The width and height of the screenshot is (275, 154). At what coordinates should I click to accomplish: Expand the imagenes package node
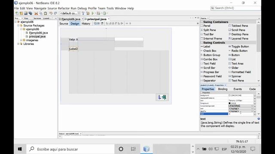coord(21,40)
